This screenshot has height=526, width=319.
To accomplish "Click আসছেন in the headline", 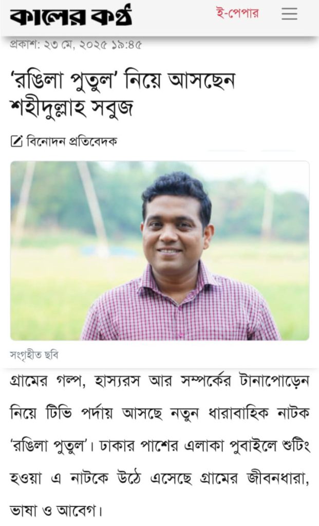I will pos(201,82).
